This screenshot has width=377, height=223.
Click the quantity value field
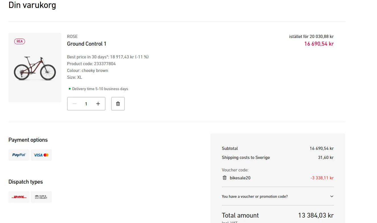(86, 104)
